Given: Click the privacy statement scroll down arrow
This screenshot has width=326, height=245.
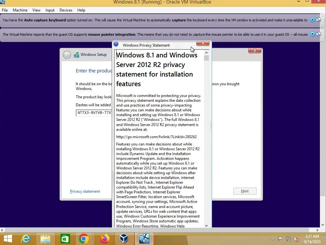Looking at the screenshot, I should 206,226.
